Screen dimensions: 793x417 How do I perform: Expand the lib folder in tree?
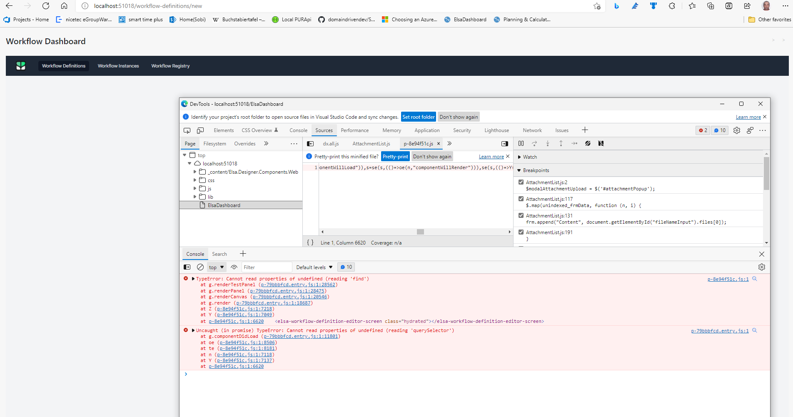click(x=195, y=197)
